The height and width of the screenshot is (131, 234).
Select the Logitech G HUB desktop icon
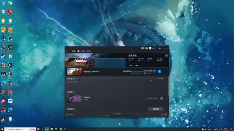10,66
